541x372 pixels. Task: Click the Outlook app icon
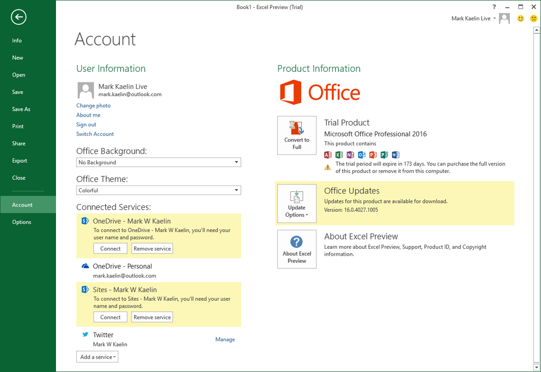pyautogui.click(x=361, y=155)
